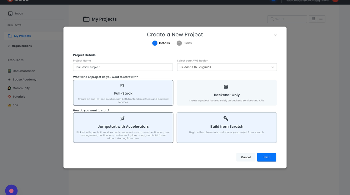Viewport: 350px width, 195px height.
Task: Select the Full-Stack project type card
Action: 123,93
